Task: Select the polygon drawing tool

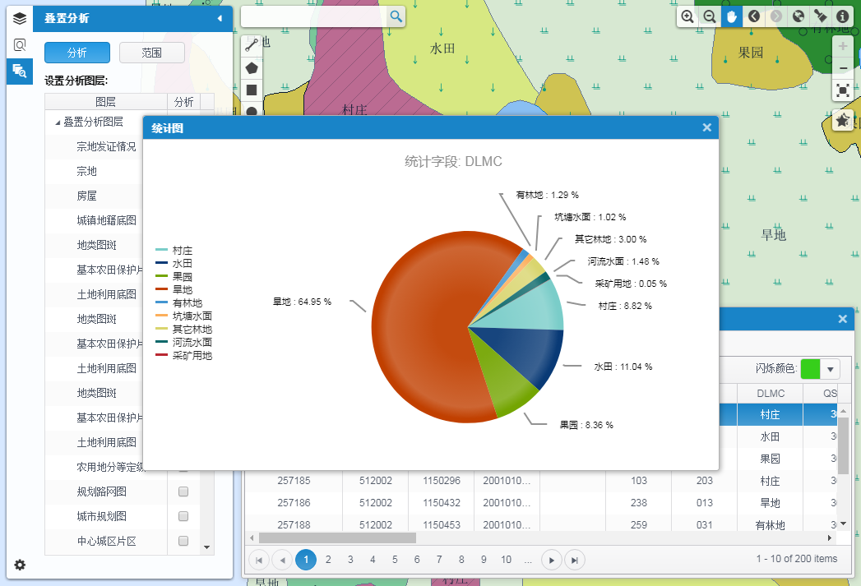Action: click(252, 68)
